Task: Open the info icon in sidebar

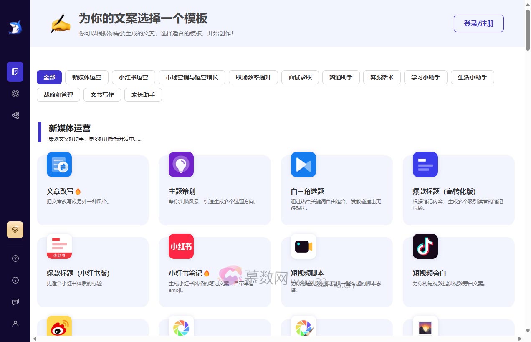Action: [x=15, y=280]
